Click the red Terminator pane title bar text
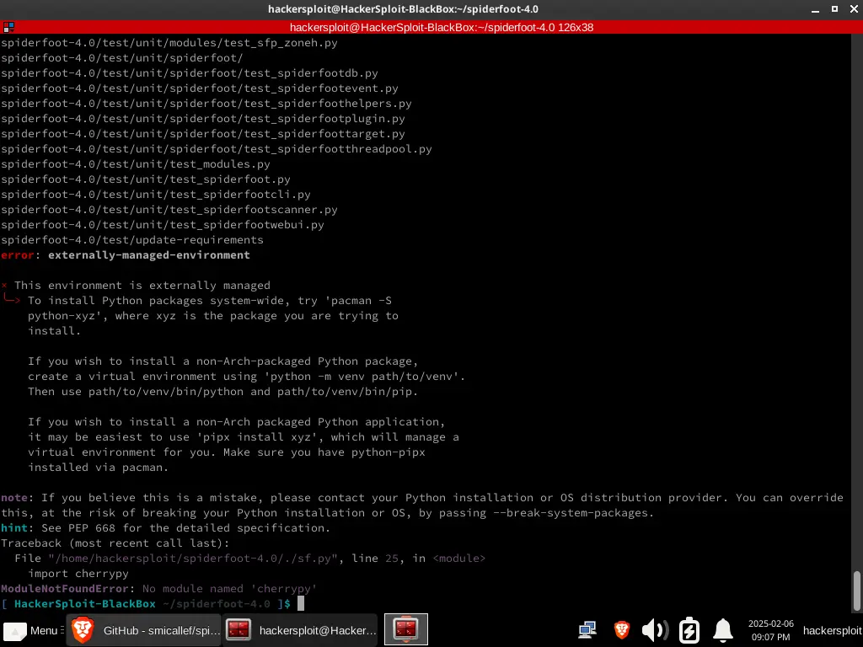This screenshot has width=863, height=647. coord(442,28)
